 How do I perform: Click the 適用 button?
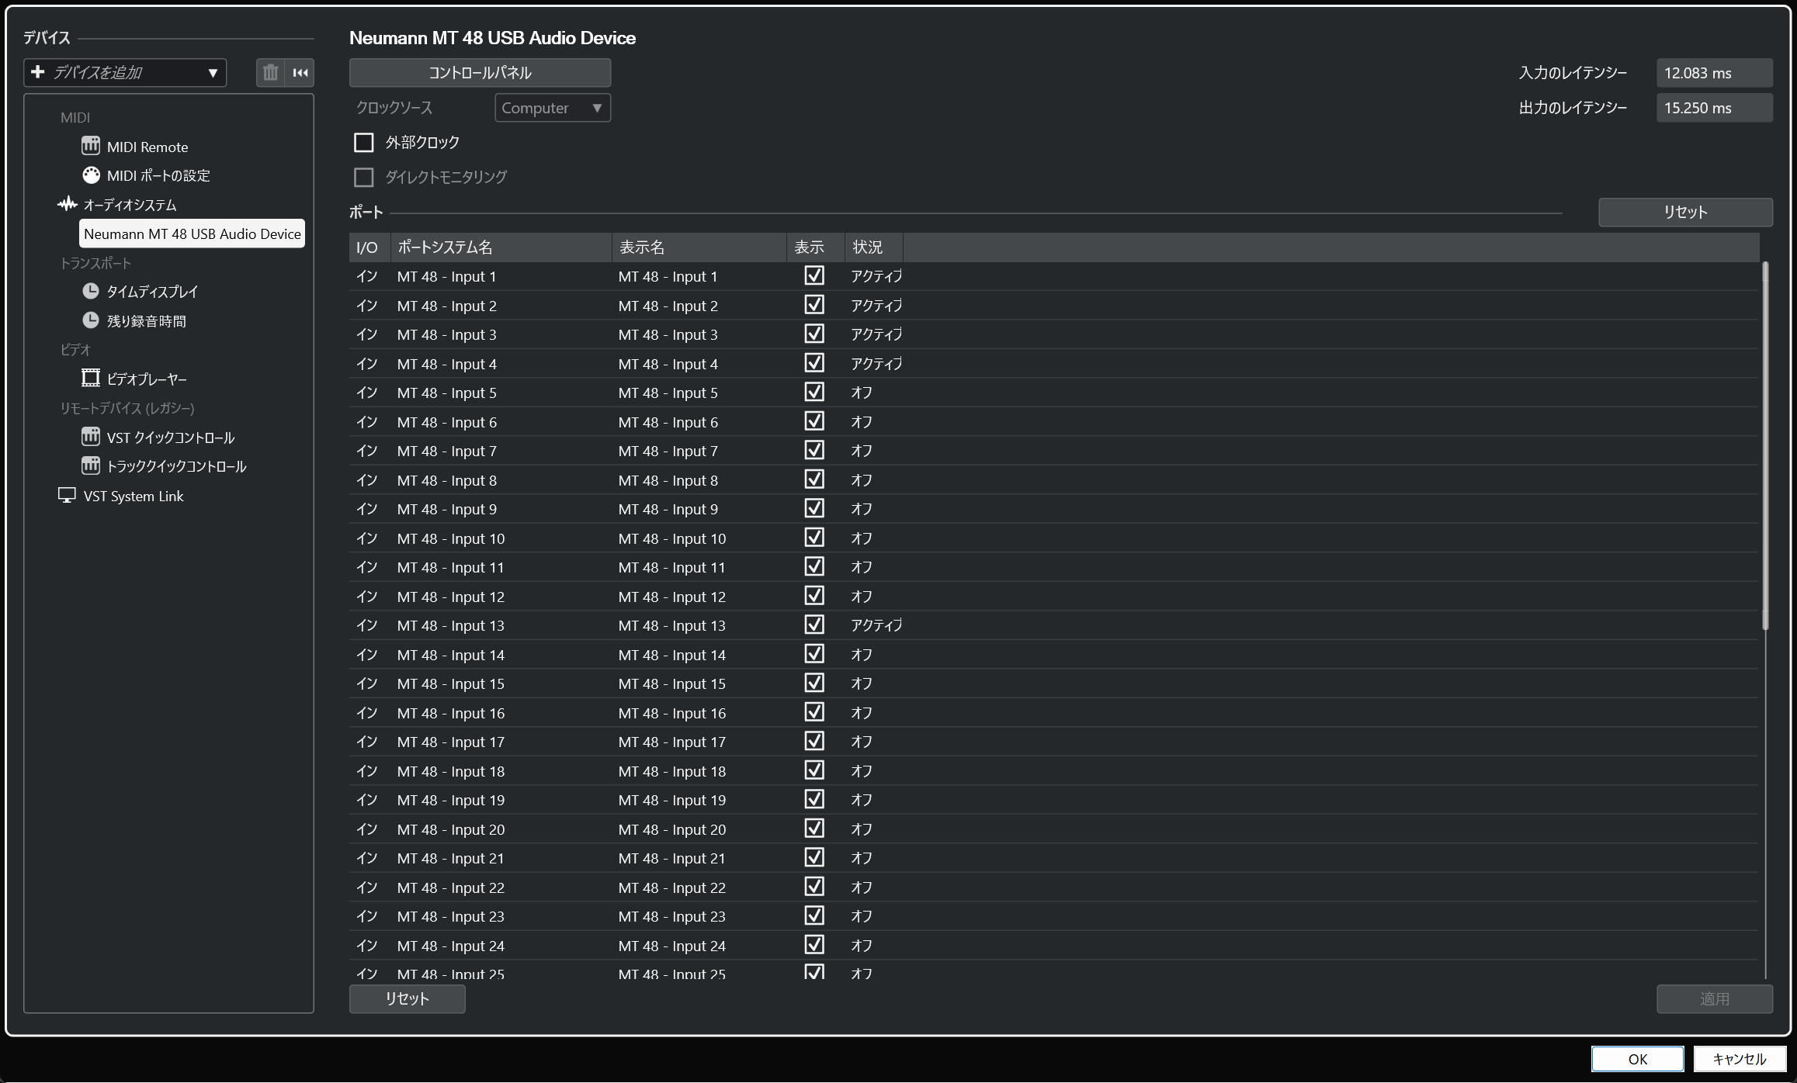(x=1714, y=998)
